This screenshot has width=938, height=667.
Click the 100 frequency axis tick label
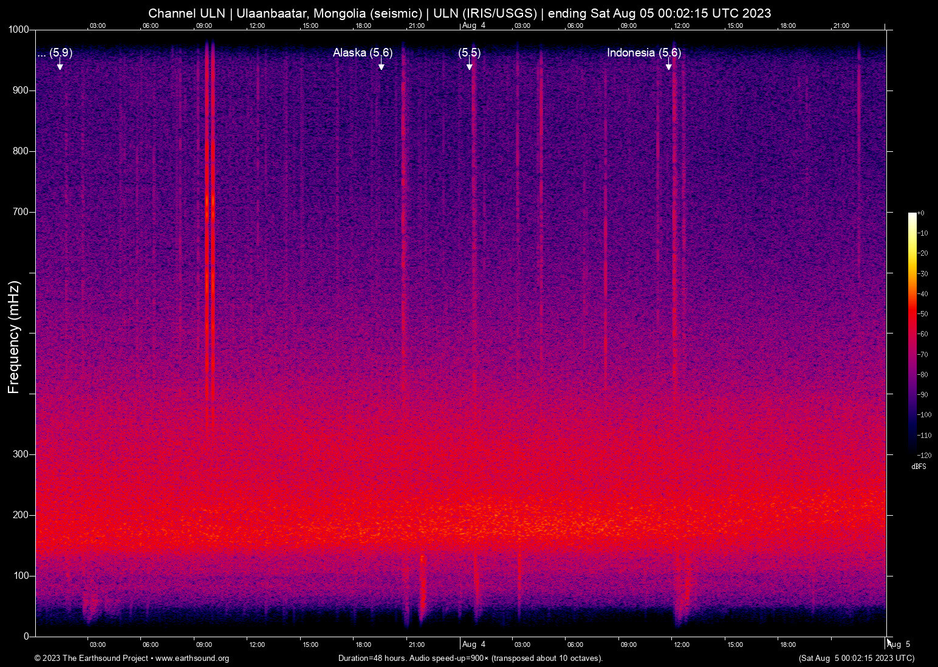click(x=21, y=576)
